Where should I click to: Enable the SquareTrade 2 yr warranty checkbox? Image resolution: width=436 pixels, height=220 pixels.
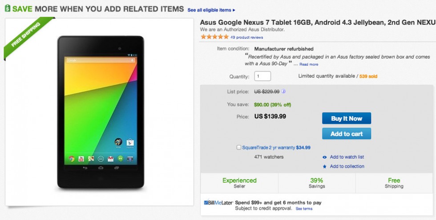click(239, 148)
